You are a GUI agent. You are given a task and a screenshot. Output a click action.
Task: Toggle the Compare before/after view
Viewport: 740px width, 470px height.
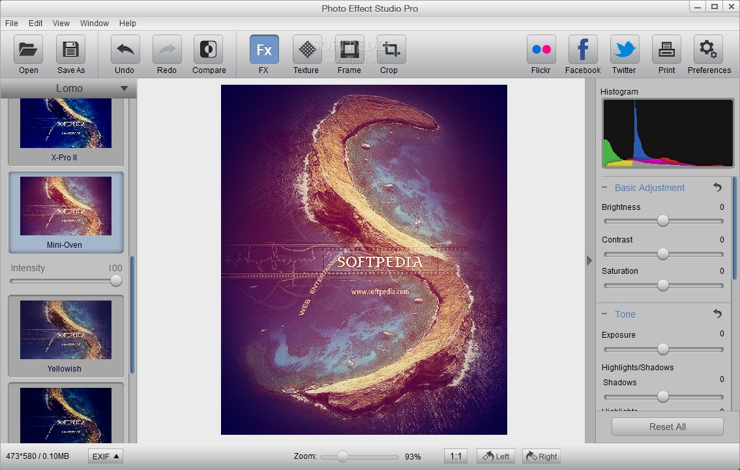[x=208, y=49]
